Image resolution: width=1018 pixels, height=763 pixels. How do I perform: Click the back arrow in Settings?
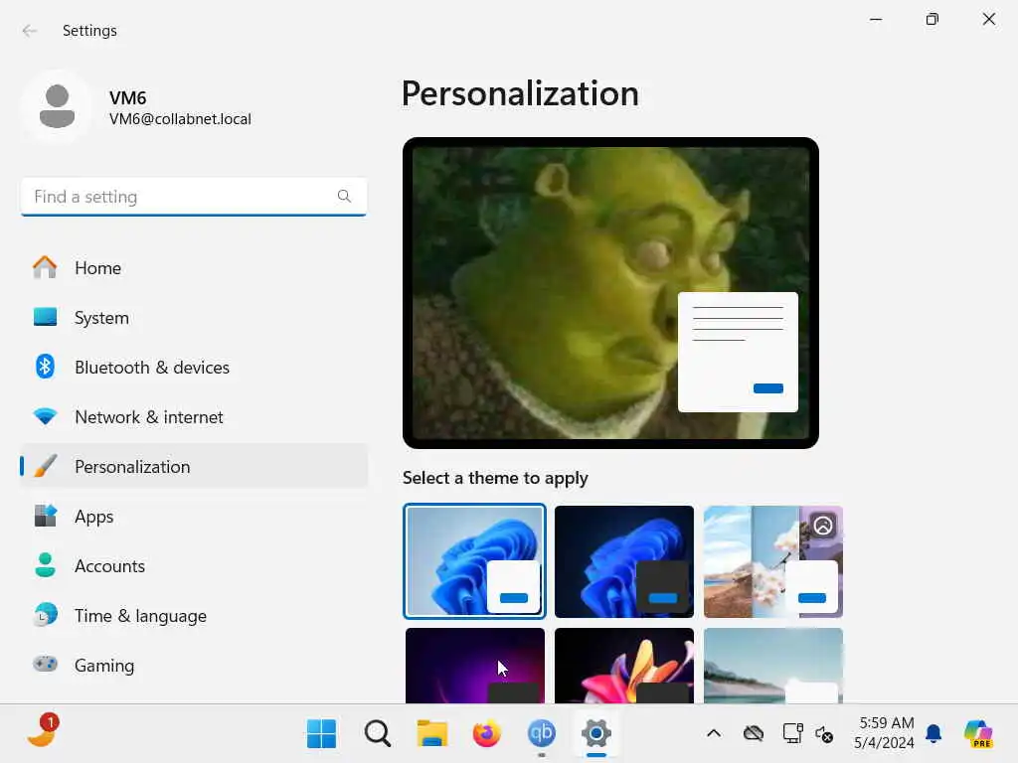(x=29, y=31)
